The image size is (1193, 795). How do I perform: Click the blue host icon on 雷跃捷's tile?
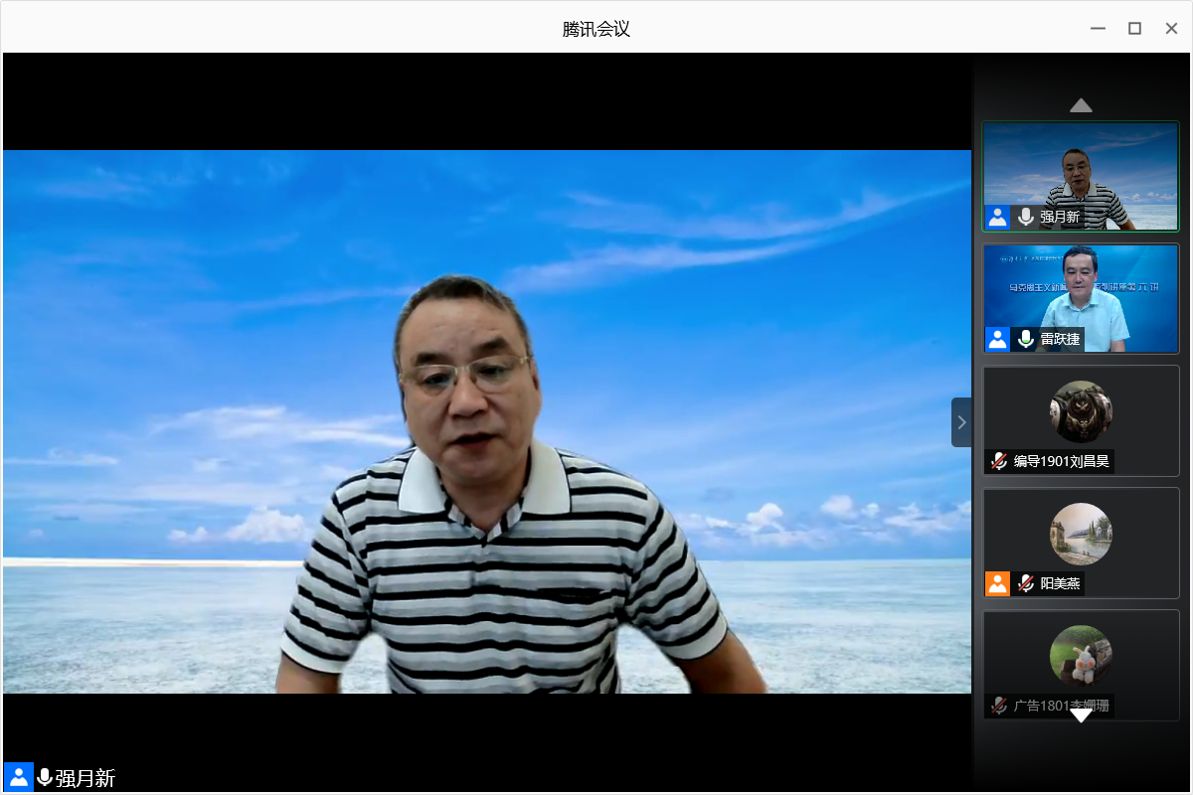[997, 339]
